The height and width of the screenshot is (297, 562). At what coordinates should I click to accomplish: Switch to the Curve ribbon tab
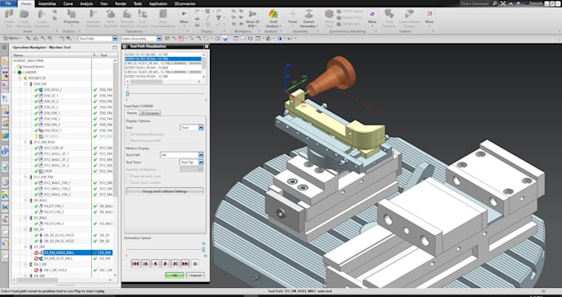pyautogui.click(x=68, y=3)
